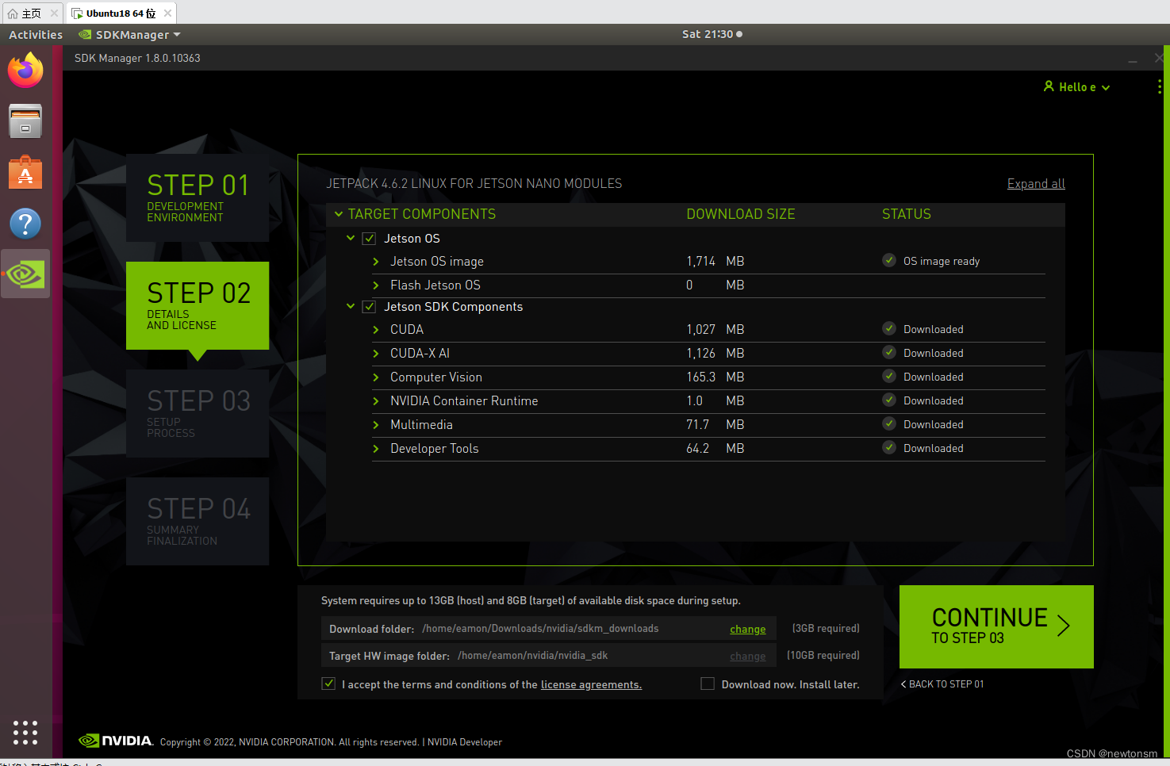Change the Target HW image folder
Image resolution: width=1170 pixels, height=766 pixels.
click(748, 656)
